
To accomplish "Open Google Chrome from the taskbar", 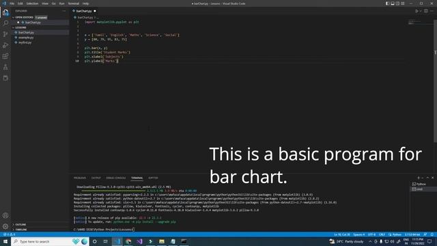I will 128,241.
